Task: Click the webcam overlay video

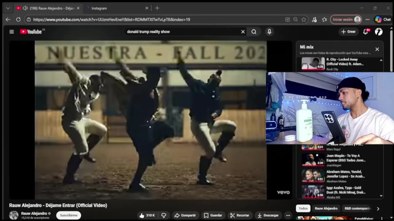Action: 330,108
